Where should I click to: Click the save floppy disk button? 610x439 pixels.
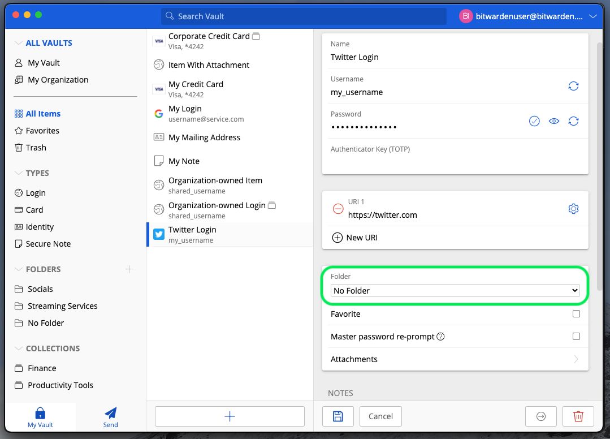(x=338, y=416)
